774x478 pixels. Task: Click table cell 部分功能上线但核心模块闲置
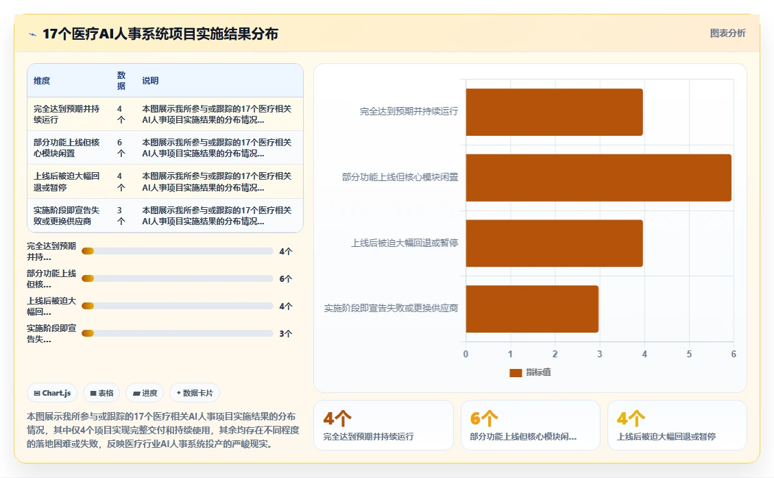[69, 147]
